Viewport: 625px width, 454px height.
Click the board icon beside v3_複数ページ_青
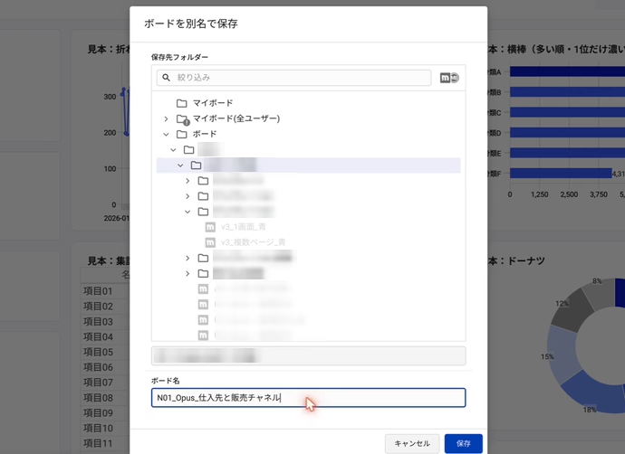point(210,242)
